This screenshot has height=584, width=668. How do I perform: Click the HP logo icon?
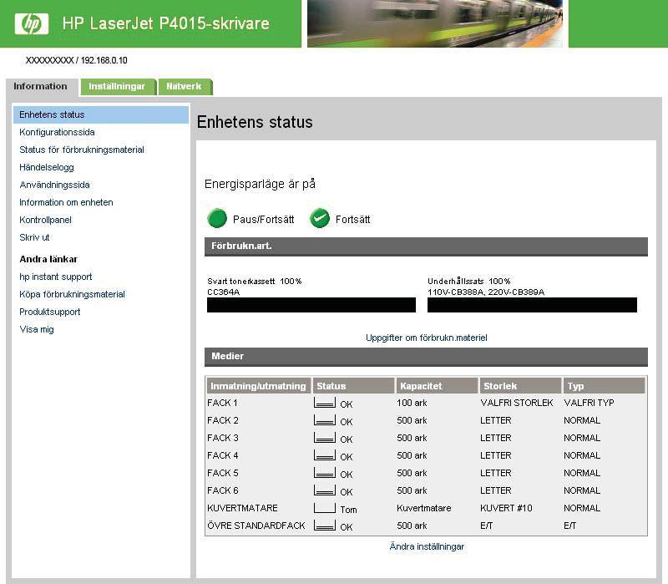point(32,23)
